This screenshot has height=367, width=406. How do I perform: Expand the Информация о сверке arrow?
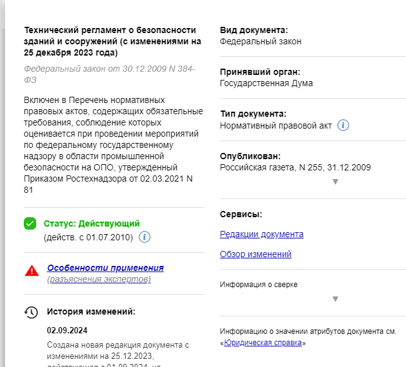[335, 299]
